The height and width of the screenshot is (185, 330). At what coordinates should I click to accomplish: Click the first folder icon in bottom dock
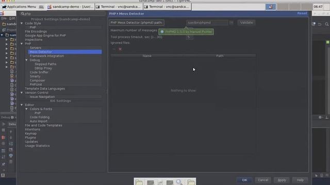[x=139, y=182]
